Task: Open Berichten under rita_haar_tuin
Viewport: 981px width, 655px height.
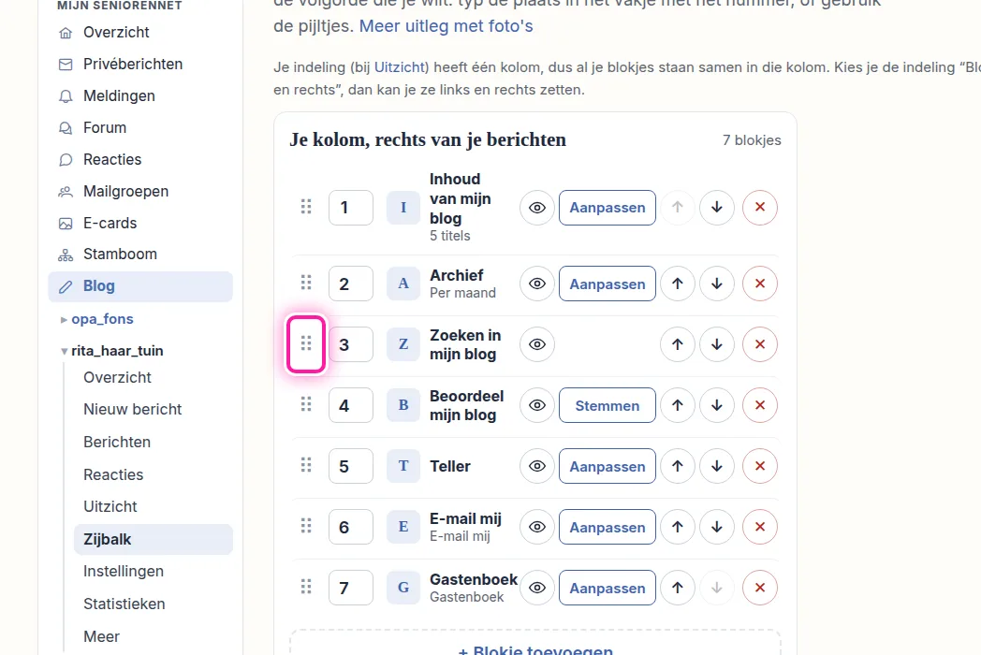Action: [x=154, y=442]
